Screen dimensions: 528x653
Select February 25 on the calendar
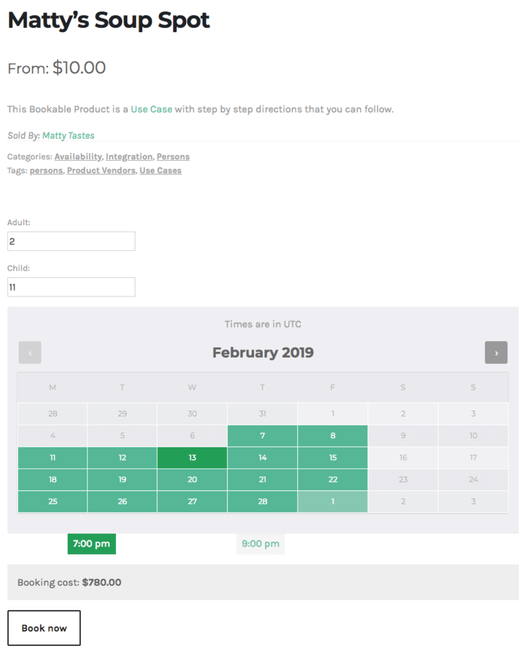tap(53, 501)
